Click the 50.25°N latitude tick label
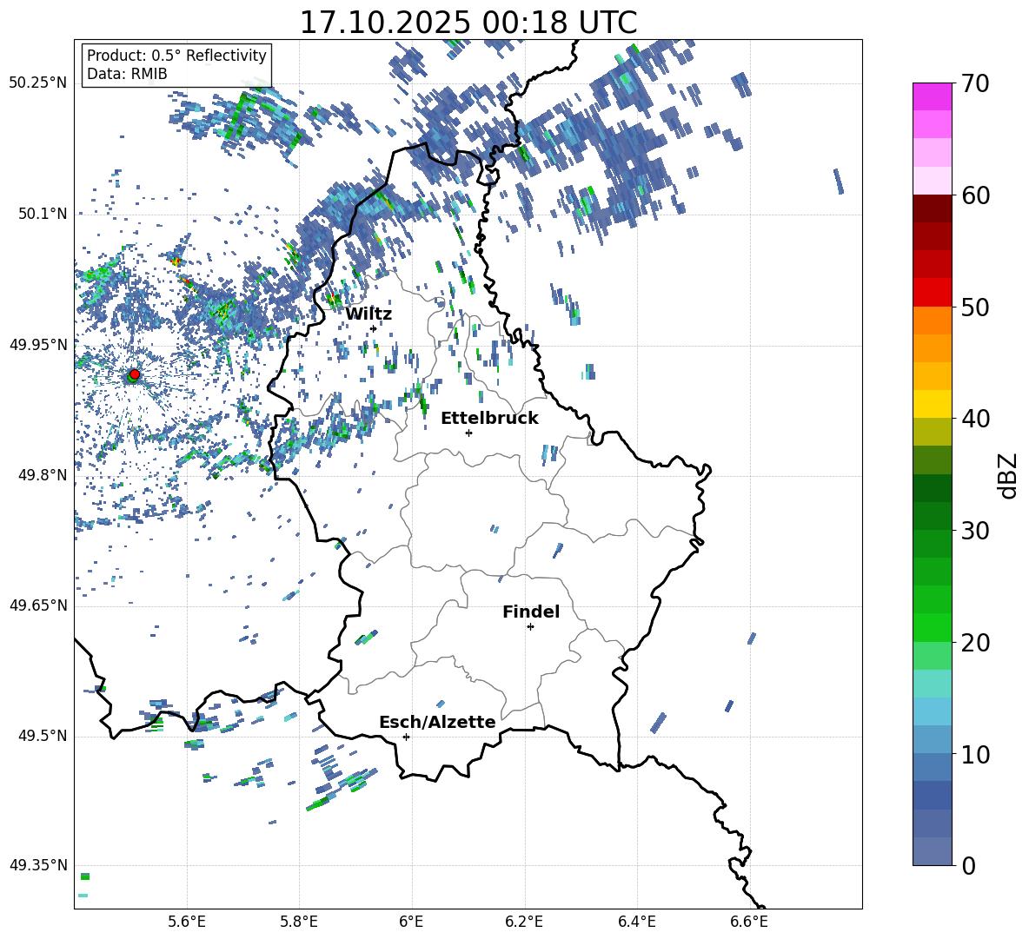The image size is (1029, 939). (38, 83)
